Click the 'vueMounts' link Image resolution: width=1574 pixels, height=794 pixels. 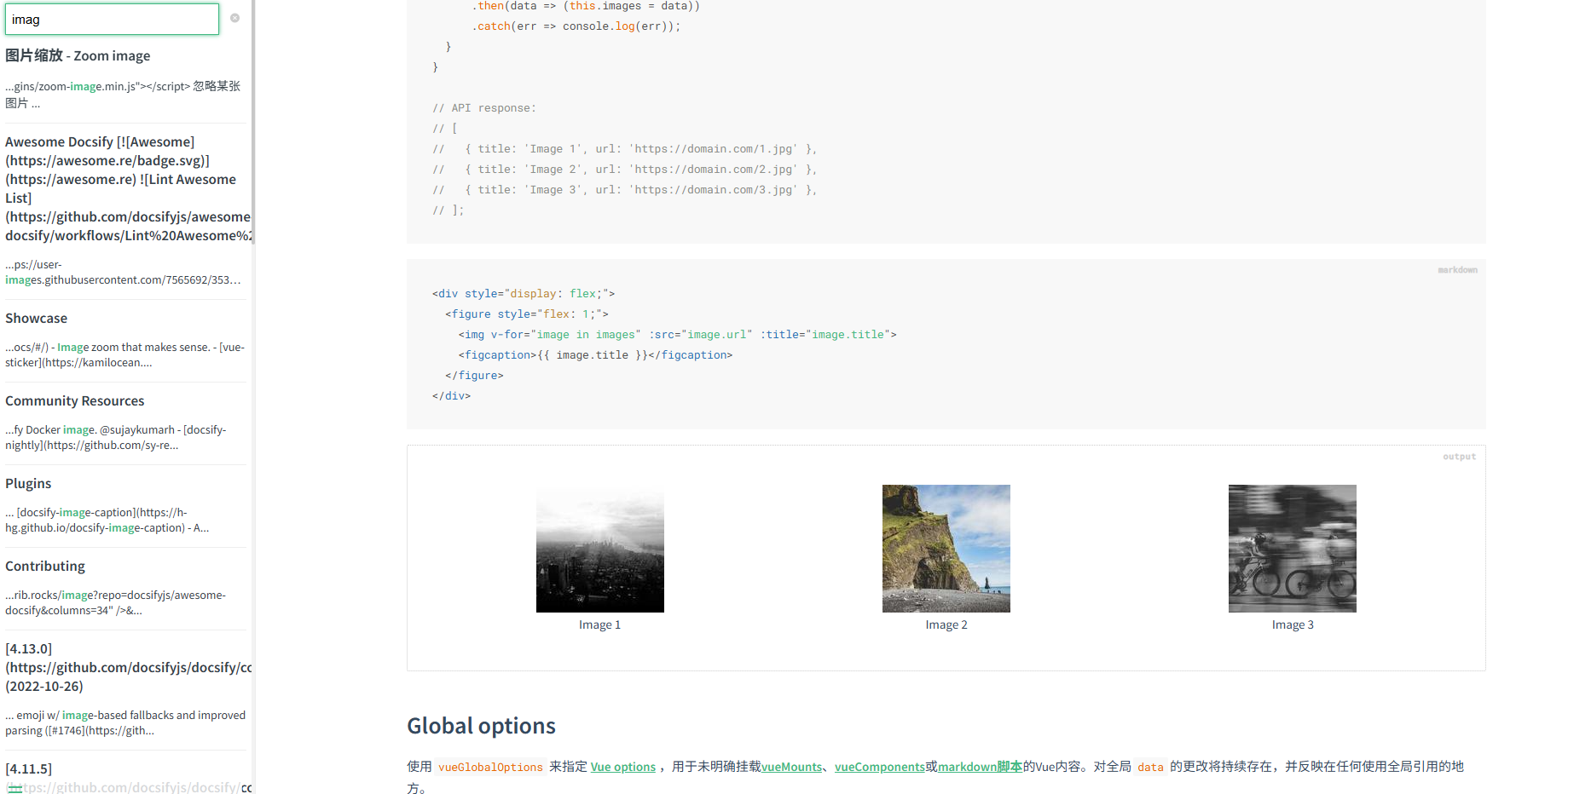pyautogui.click(x=791, y=767)
